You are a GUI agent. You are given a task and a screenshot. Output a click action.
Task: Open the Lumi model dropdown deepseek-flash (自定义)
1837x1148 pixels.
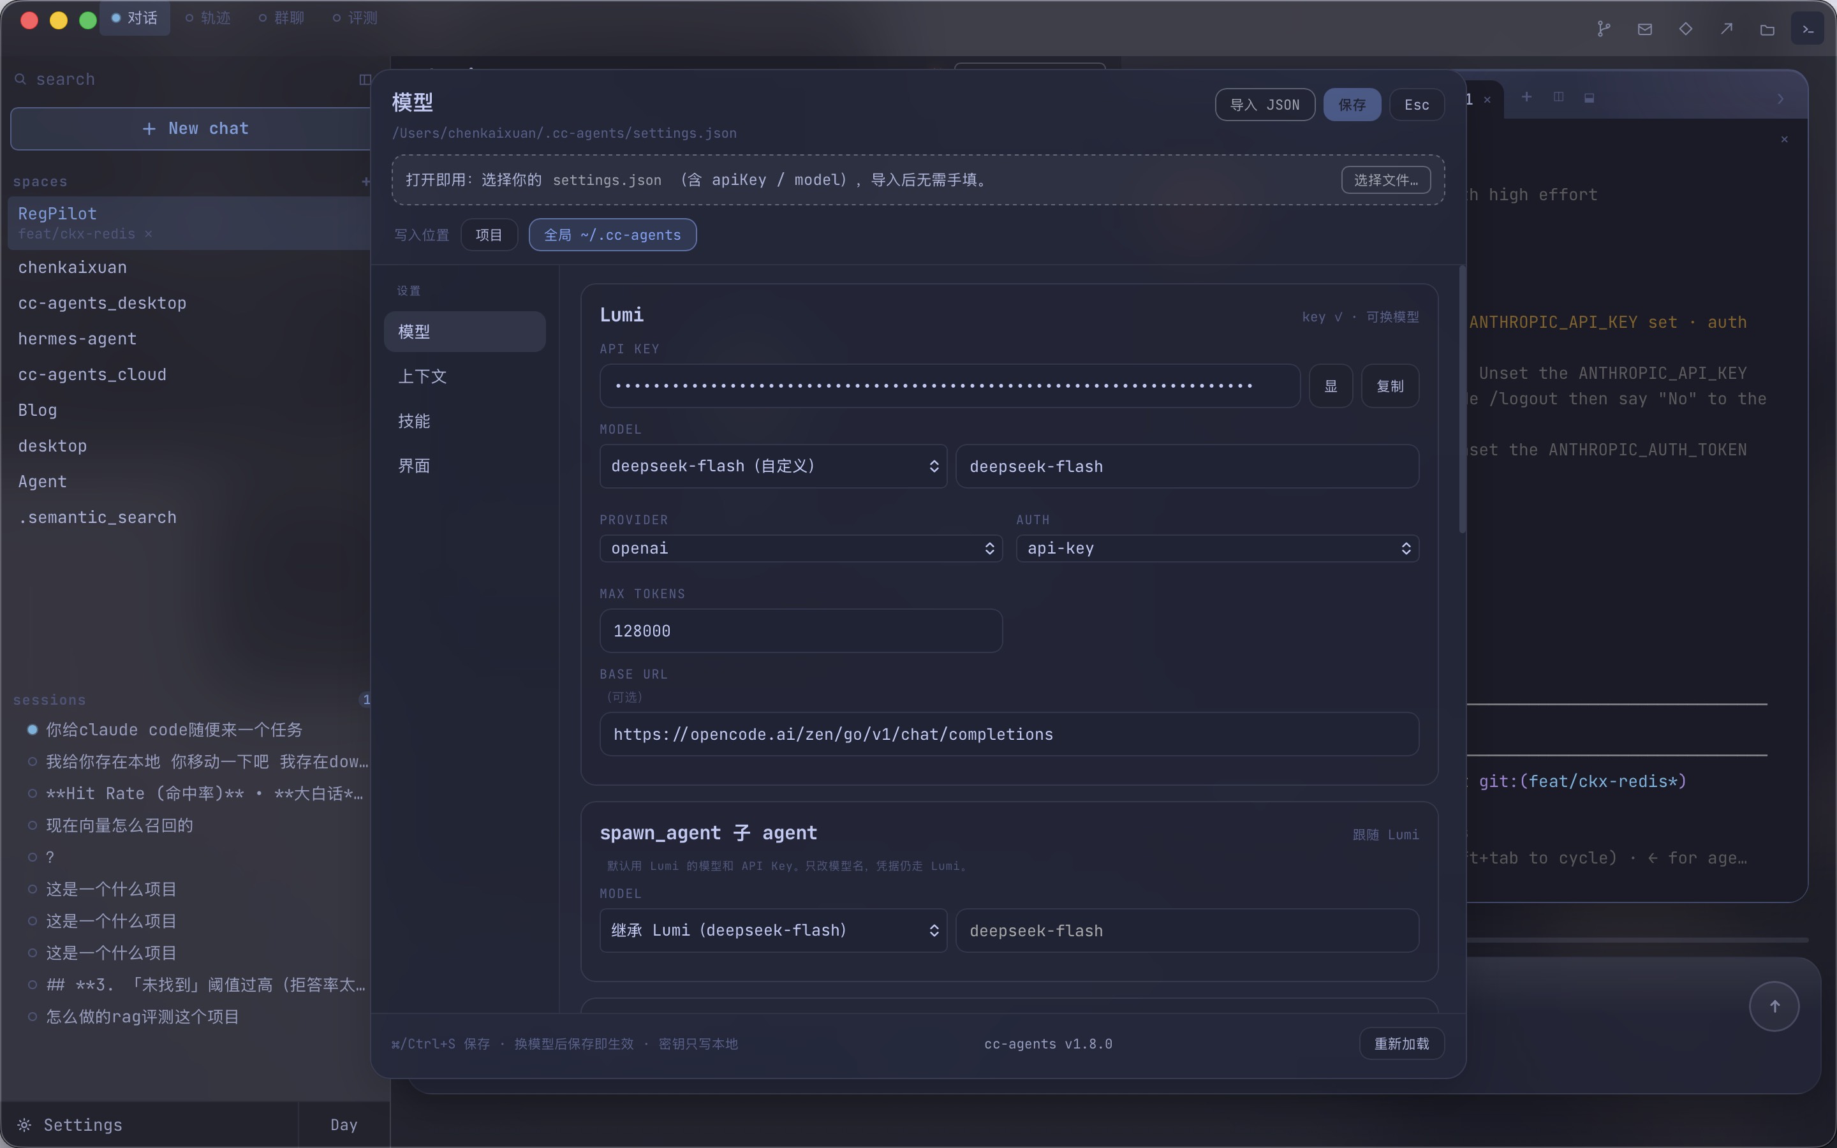[x=774, y=466]
